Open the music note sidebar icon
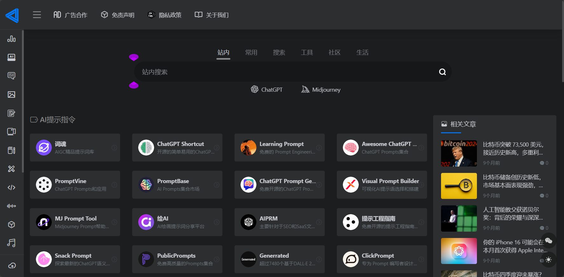564x277 pixels. [x=11, y=243]
